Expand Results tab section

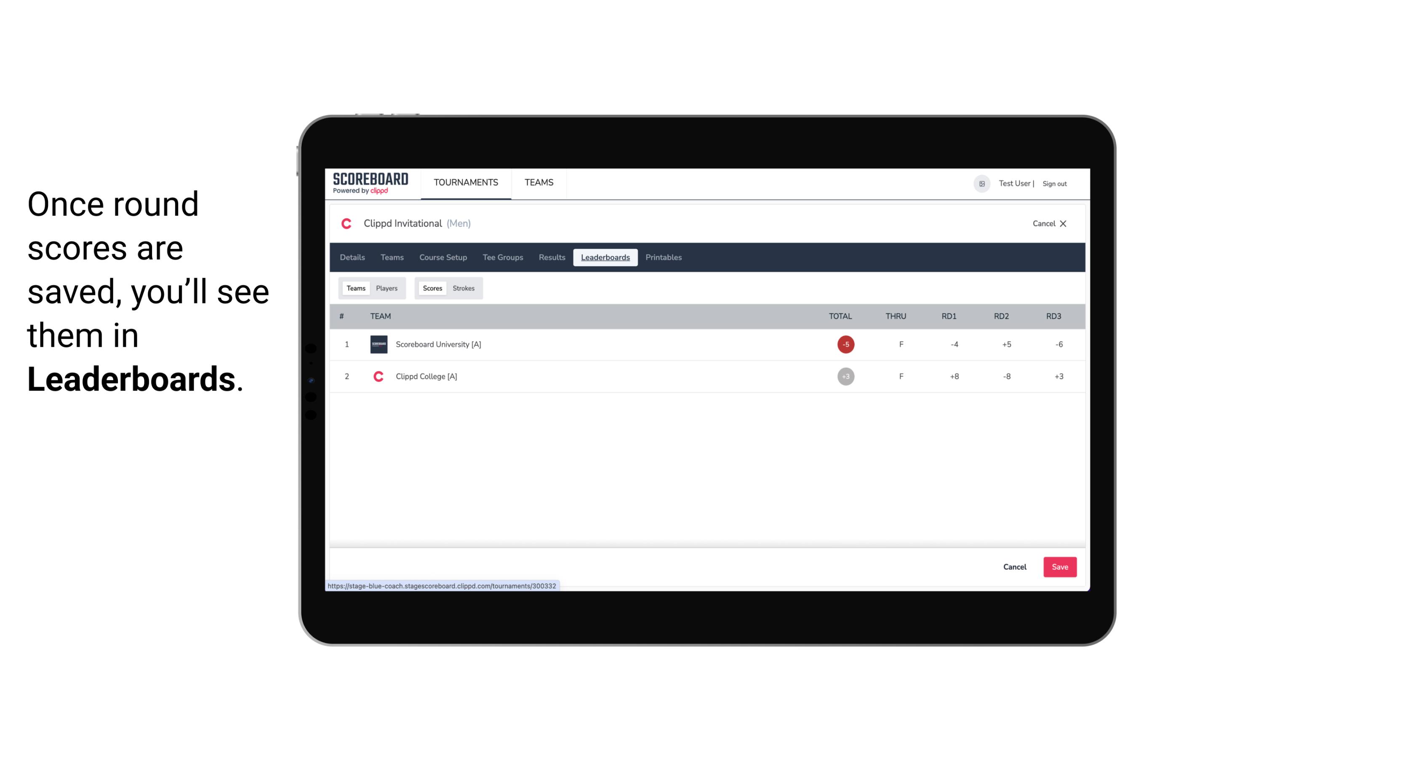[551, 258]
